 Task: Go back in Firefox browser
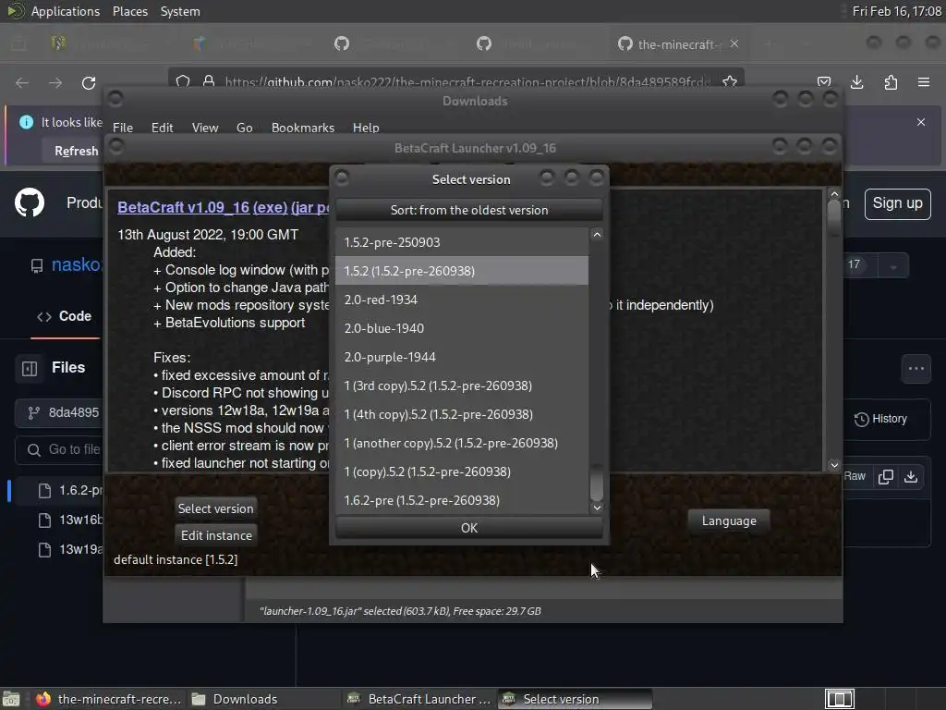pyautogui.click(x=22, y=82)
